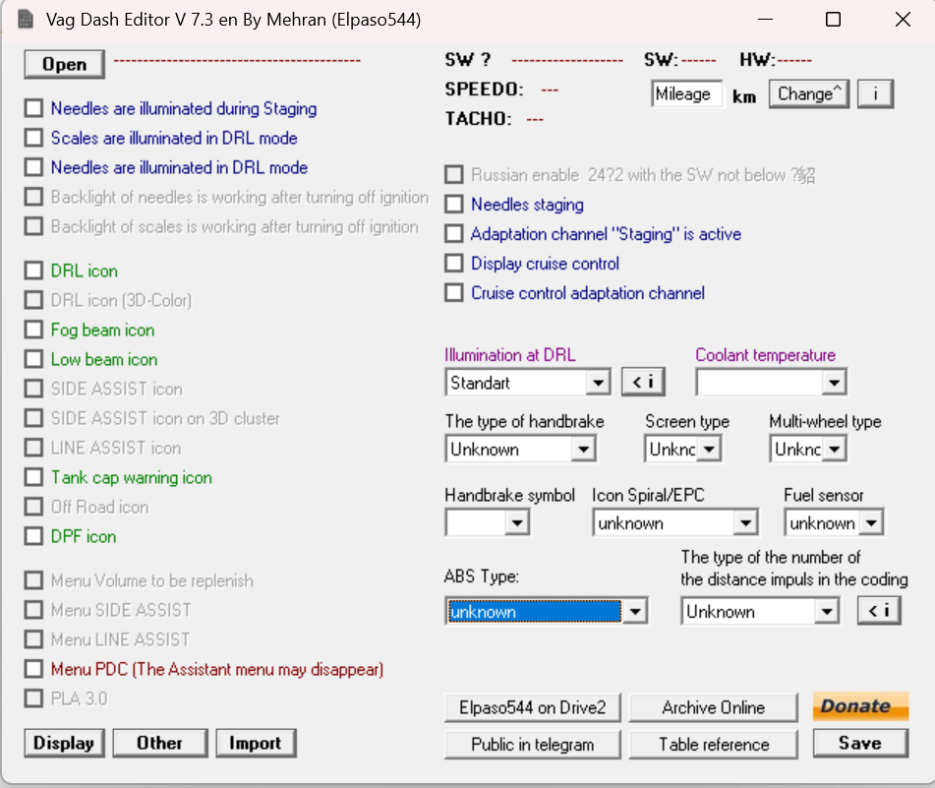Click the info "i" icon beside Change^
This screenshot has width=935, height=788.
point(875,93)
